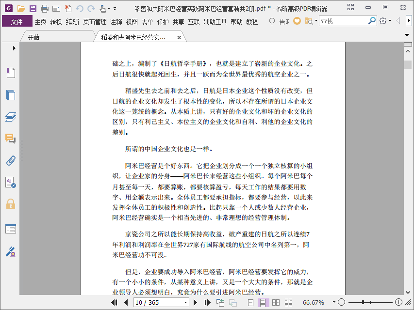Open the 转换 ribbon tab

click(x=56, y=22)
